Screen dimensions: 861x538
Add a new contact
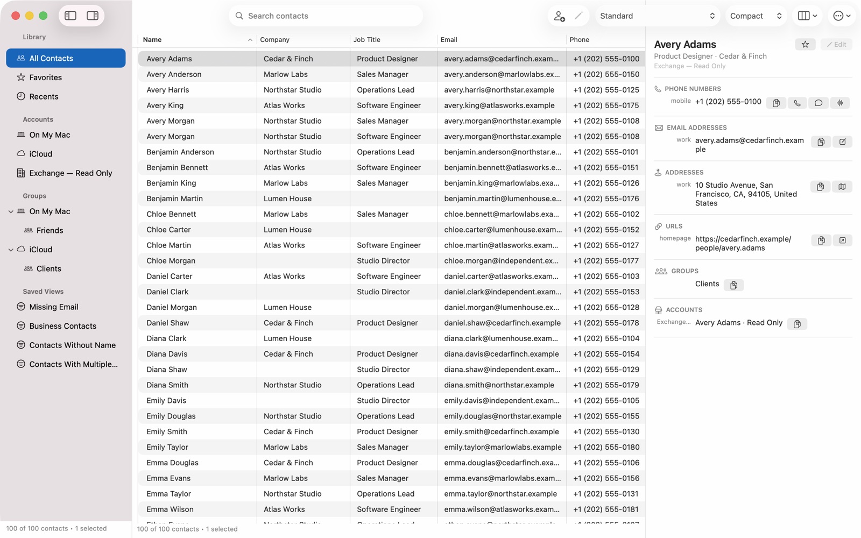(560, 16)
